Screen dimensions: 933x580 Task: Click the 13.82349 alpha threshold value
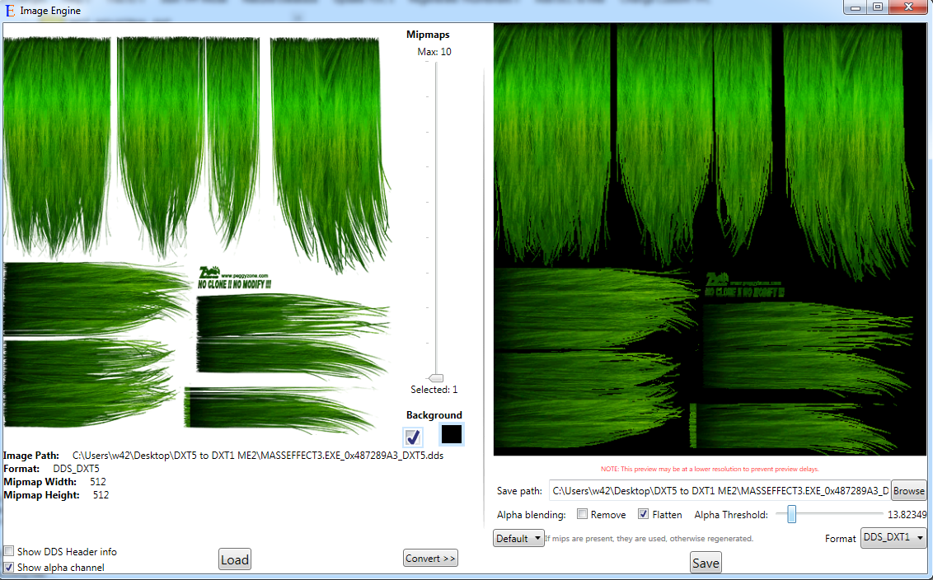[x=907, y=515]
